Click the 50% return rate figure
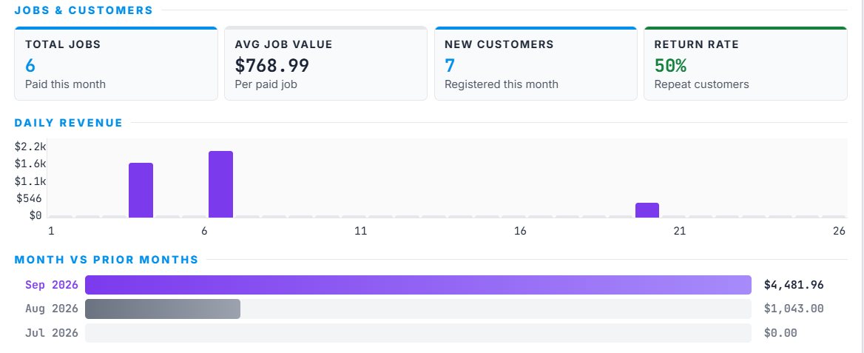The width and height of the screenshot is (864, 353). 670,66
